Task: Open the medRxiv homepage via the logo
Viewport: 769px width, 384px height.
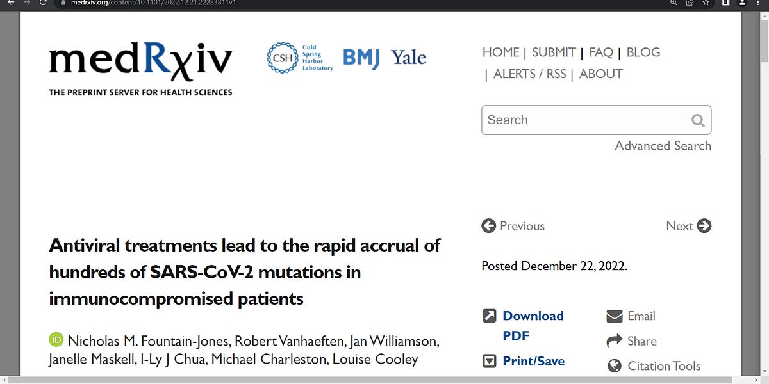Action: click(141, 61)
